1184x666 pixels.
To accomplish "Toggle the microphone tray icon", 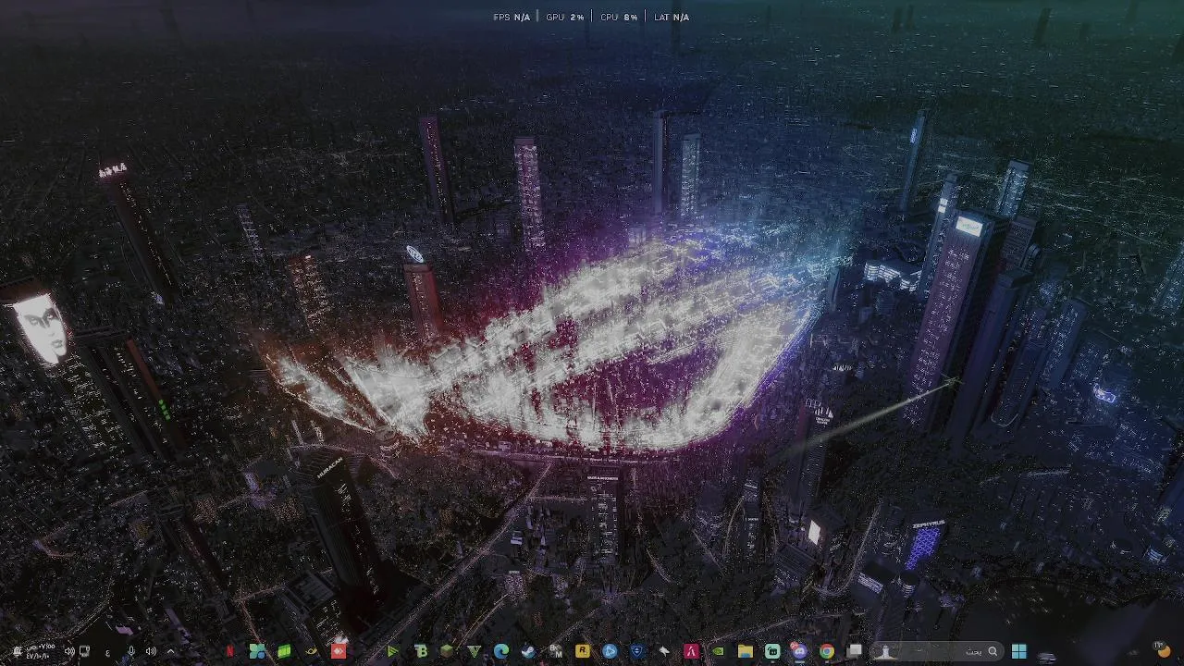I will [x=131, y=651].
